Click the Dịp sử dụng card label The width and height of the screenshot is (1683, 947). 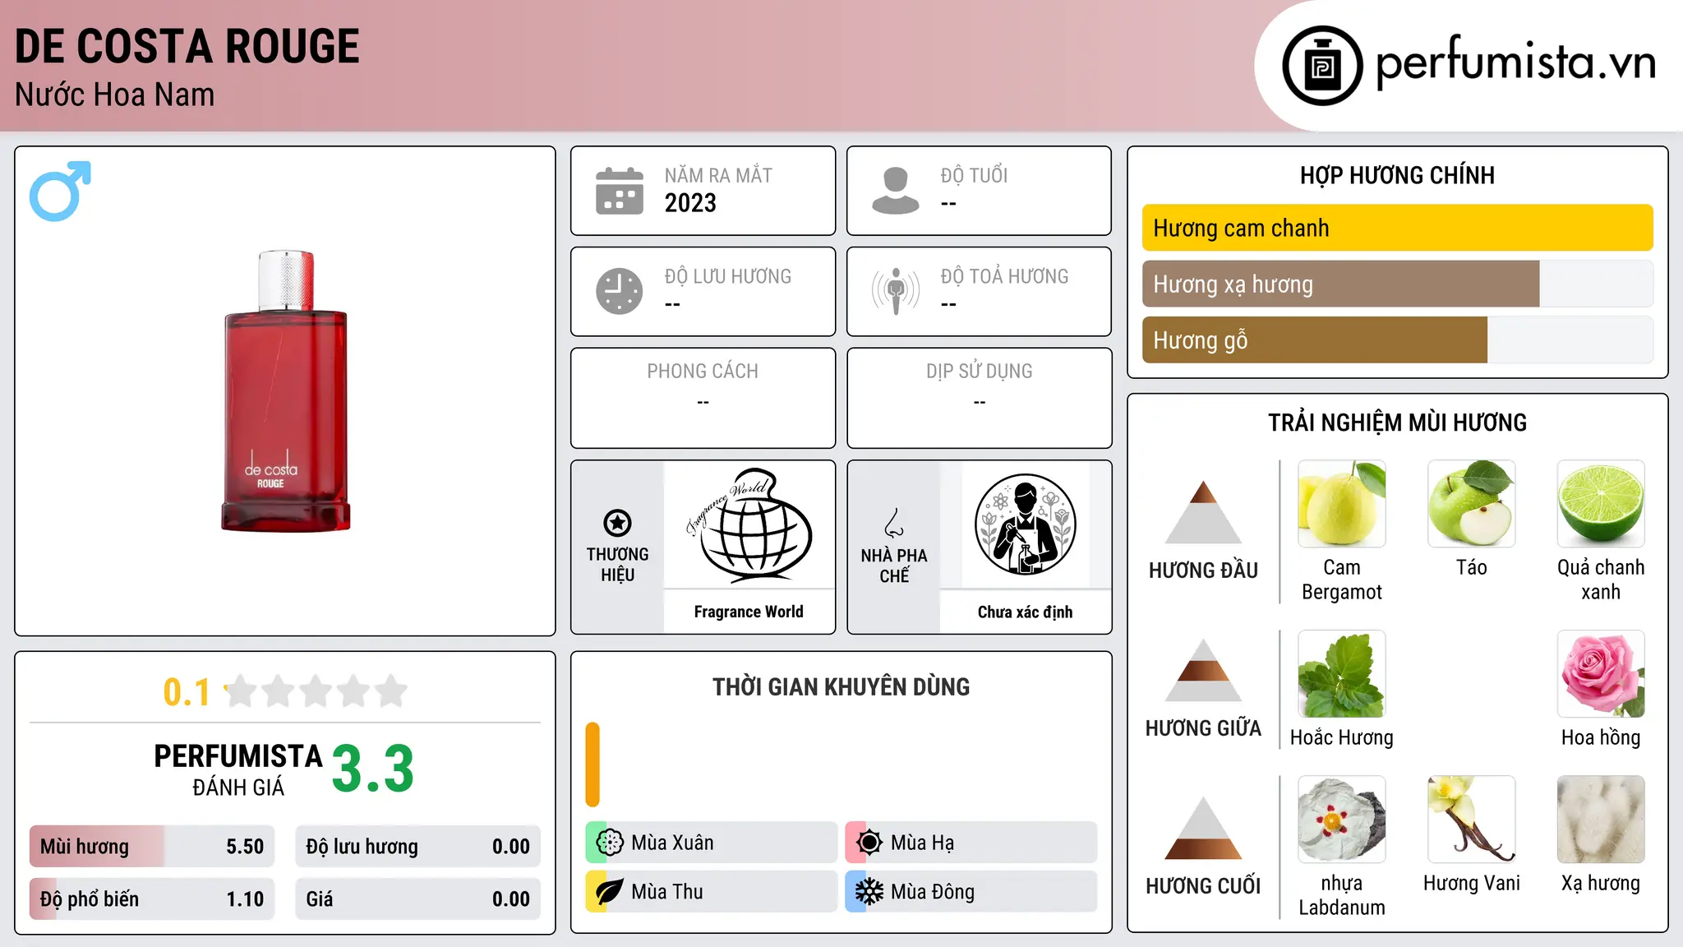tap(979, 372)
